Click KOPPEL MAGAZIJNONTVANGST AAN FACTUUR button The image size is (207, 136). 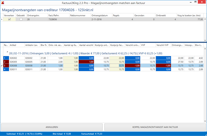pos(155,127)
